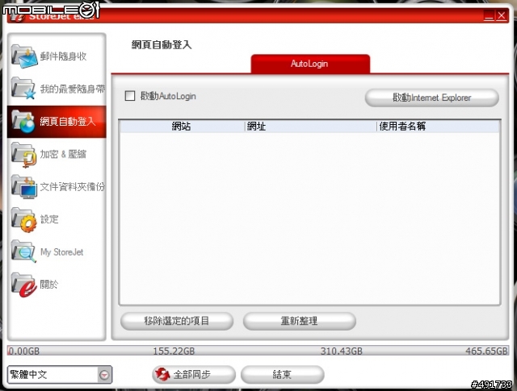Screen dimensions: 517x391
Task: Click the 310.43GB capacity marker
Action: [341, 351]
